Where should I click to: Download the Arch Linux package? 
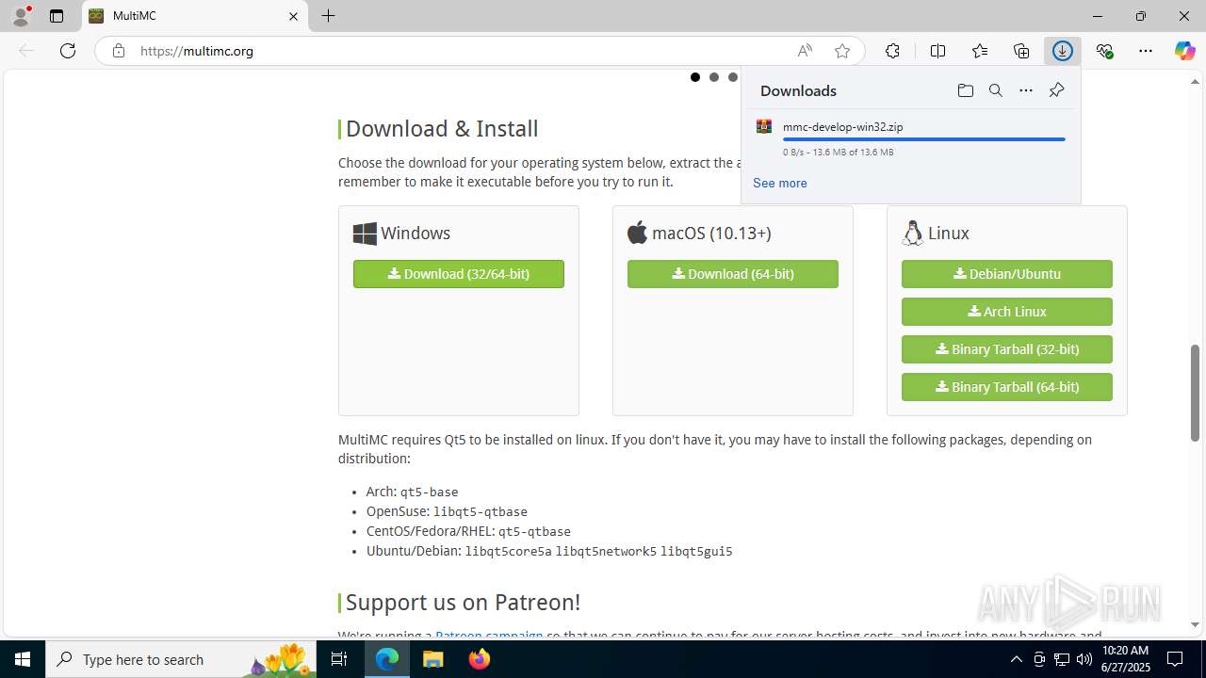click(x=1007, y=312)
